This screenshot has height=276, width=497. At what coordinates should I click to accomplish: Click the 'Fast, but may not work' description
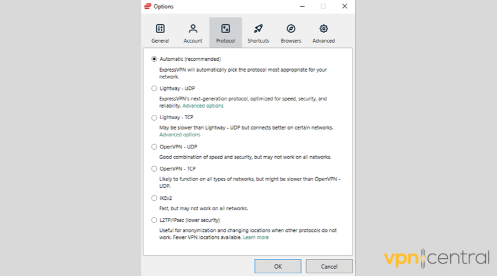point(203,209)
